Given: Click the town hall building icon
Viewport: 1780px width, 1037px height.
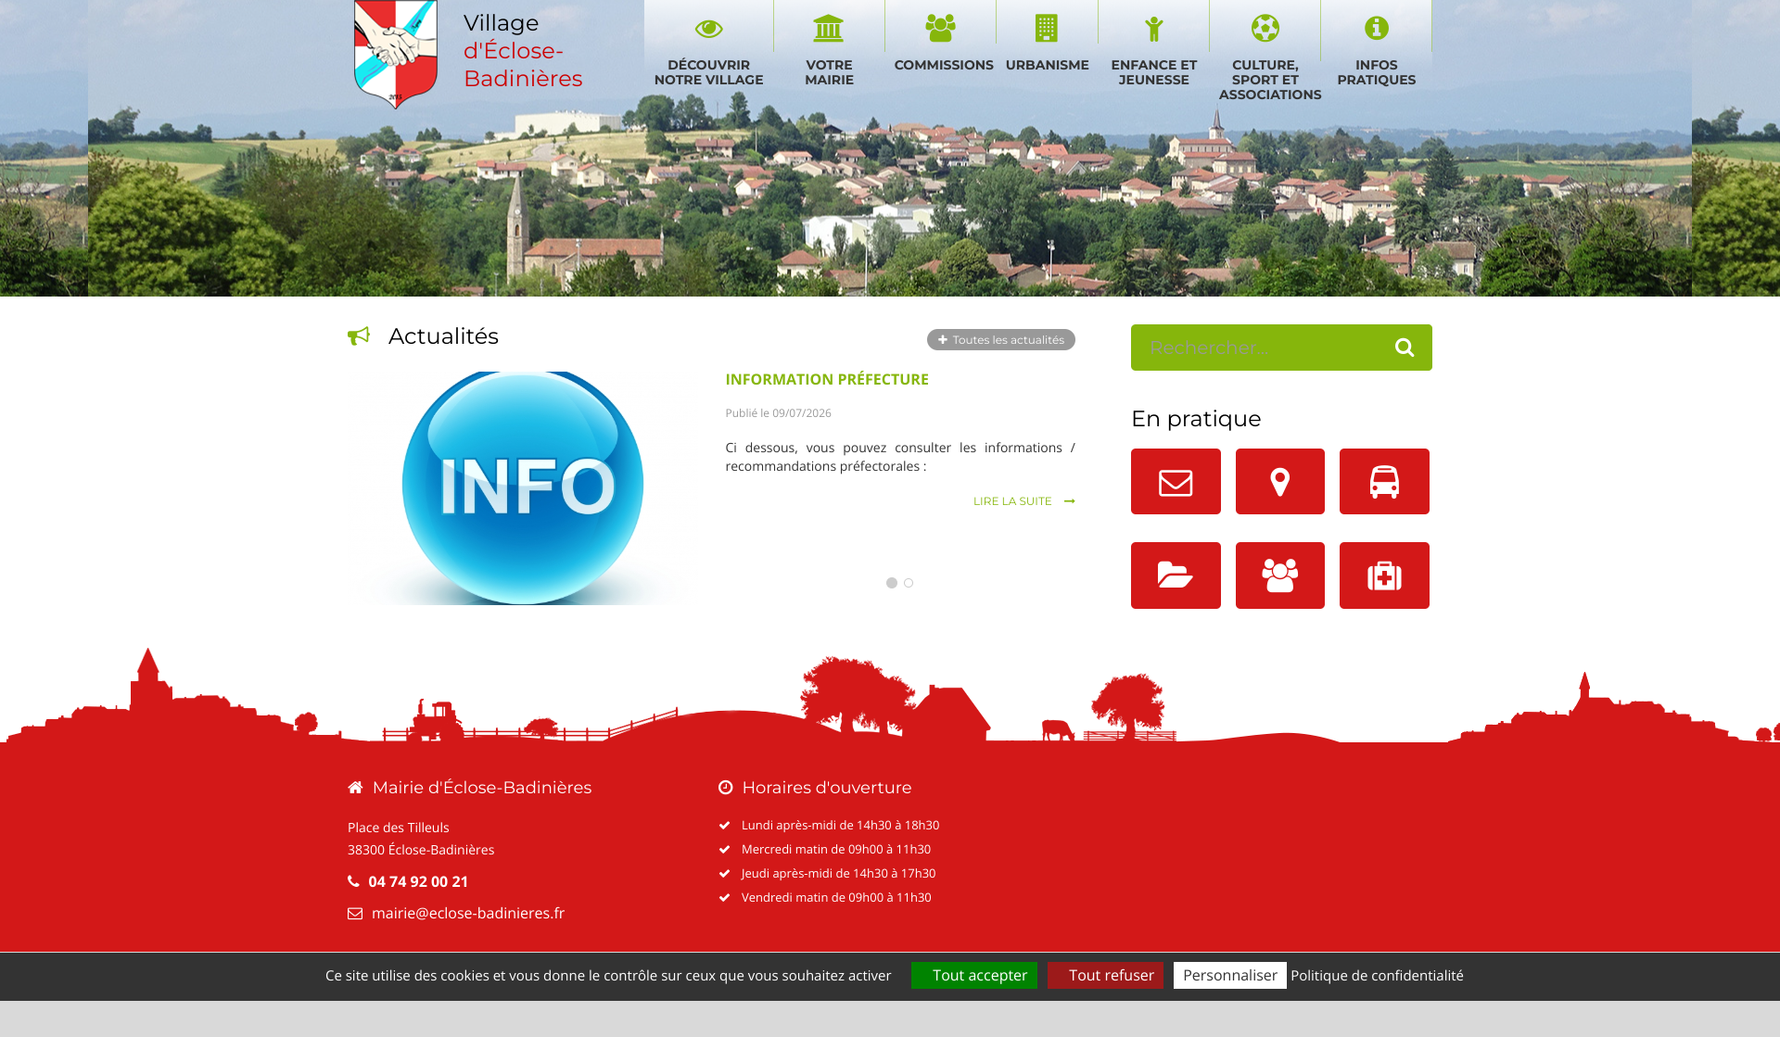Looking at the screenshot, I should pyautogui.click(x=829, y=28).
